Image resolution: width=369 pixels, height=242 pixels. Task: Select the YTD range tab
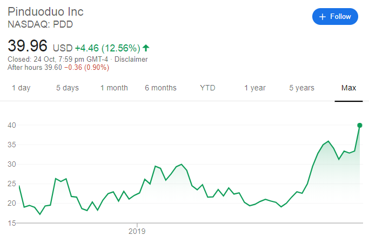coord(208,88)
